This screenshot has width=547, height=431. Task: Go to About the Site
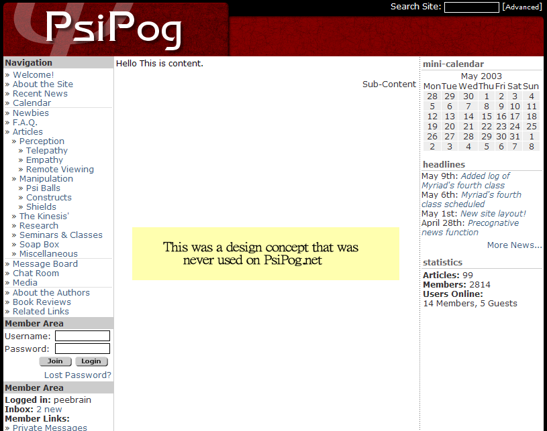(43, 84)
